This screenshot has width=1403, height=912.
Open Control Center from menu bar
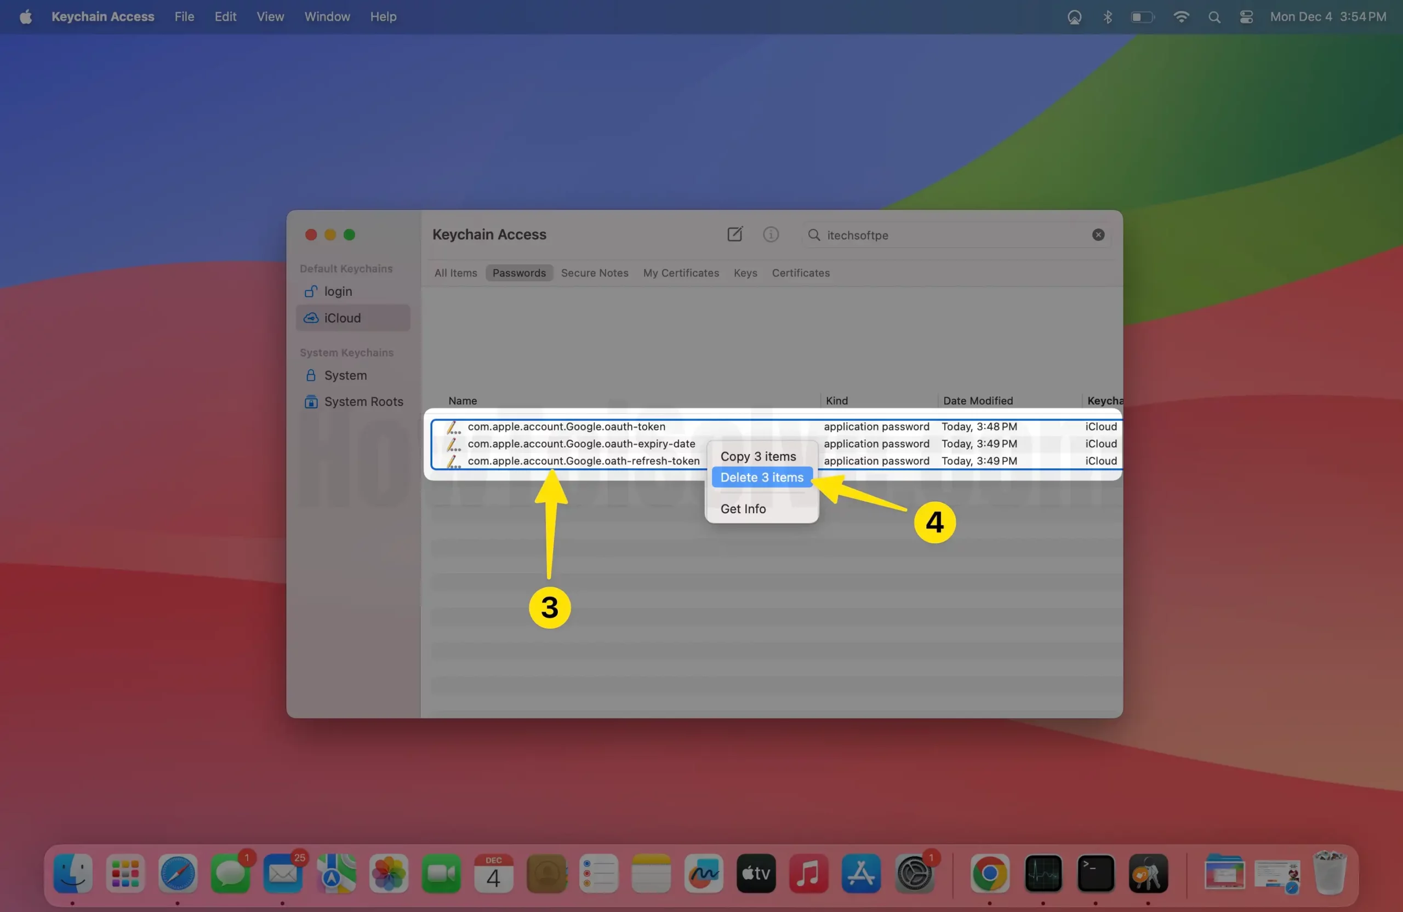[1246, 16]
